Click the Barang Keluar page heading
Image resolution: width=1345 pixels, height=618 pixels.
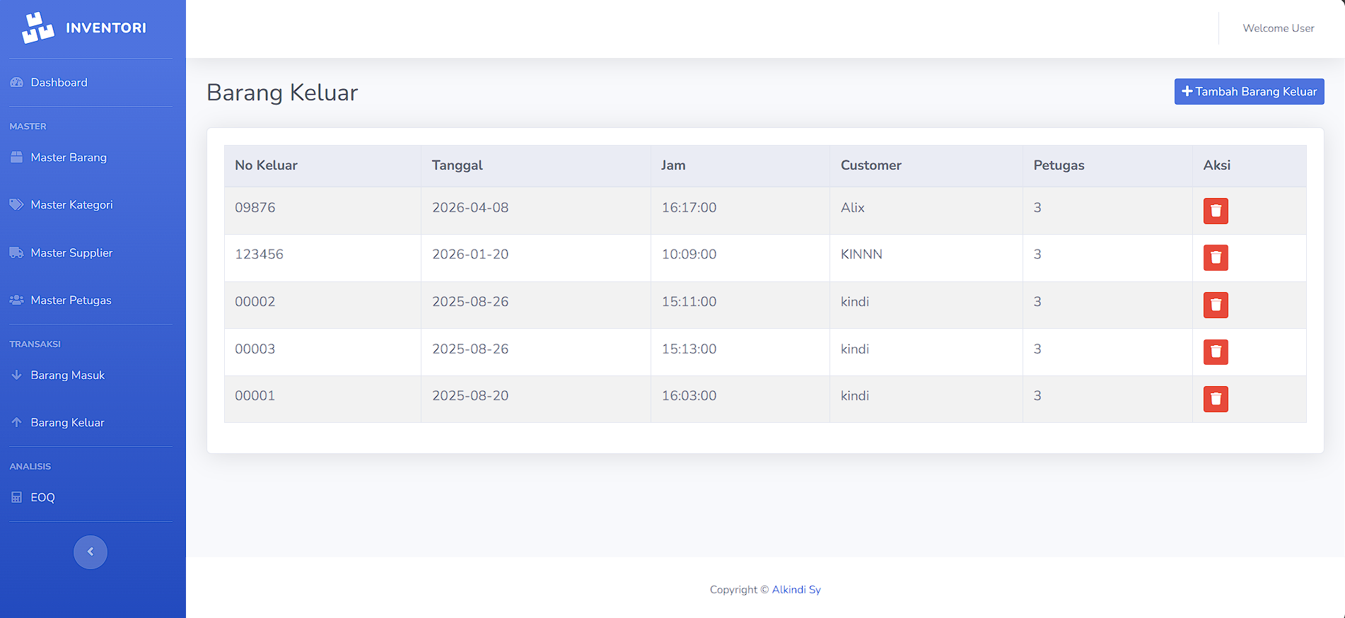pos(282,93)
